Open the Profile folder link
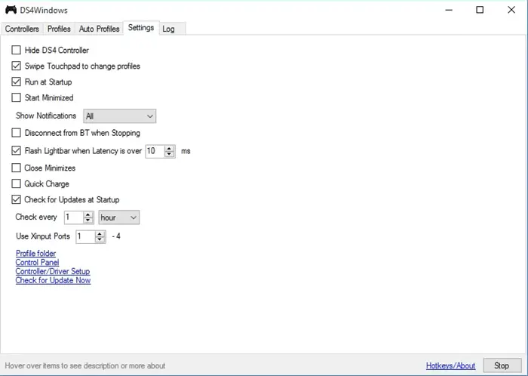 35,254
